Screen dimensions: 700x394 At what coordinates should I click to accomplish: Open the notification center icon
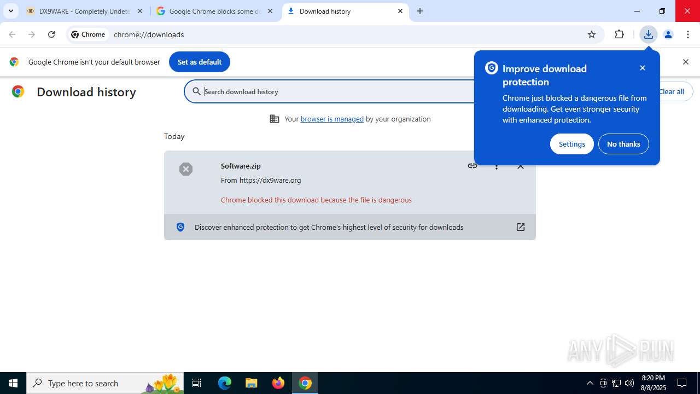point(682,383)
